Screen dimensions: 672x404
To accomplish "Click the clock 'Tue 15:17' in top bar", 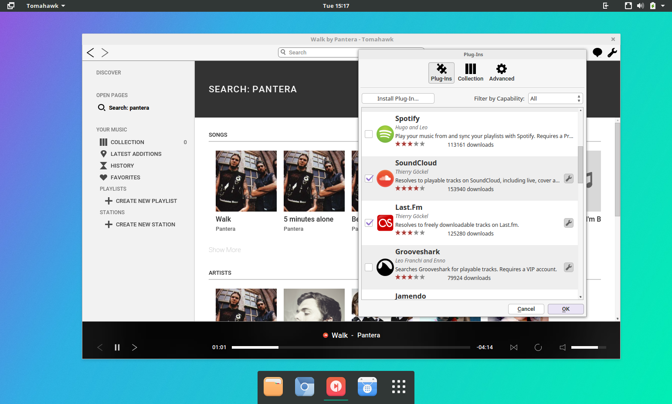I will point(336,6).
